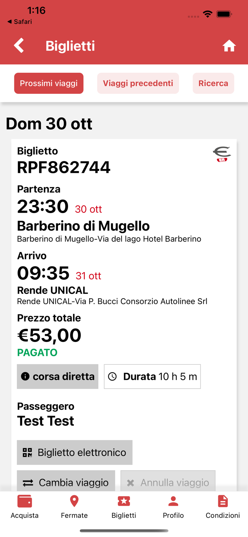248x537 pixels.
Task: Open the Ricerca tab
Action: point(213,83)
